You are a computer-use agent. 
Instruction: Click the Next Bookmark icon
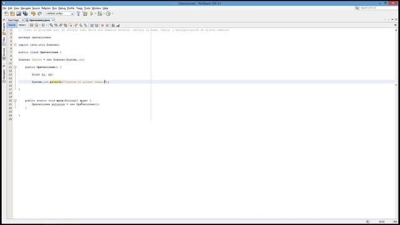(81, 25)
